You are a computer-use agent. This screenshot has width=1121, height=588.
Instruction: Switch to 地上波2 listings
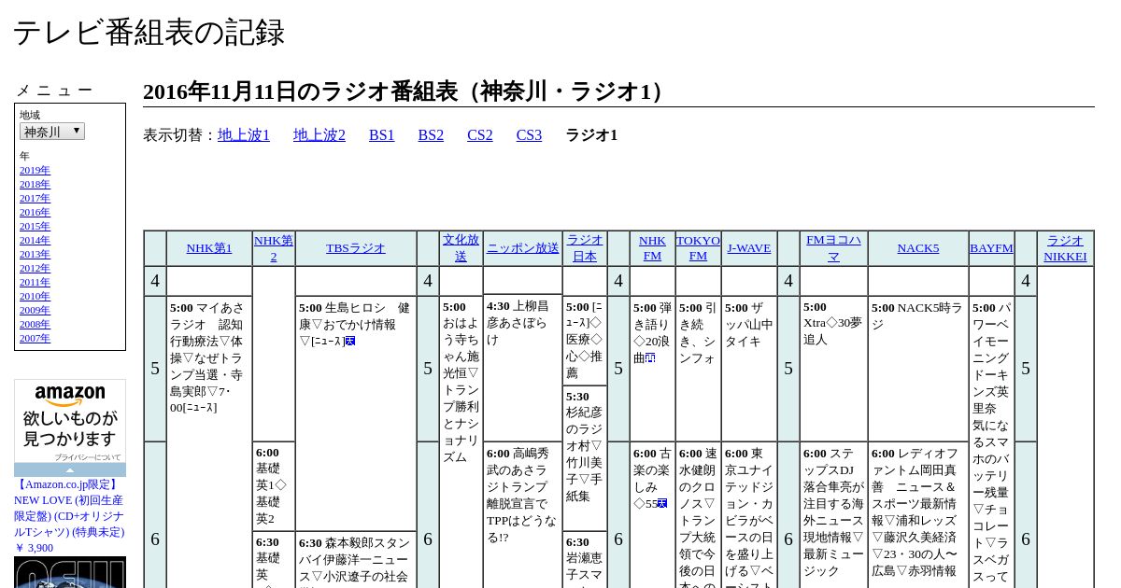click(319, 135)
